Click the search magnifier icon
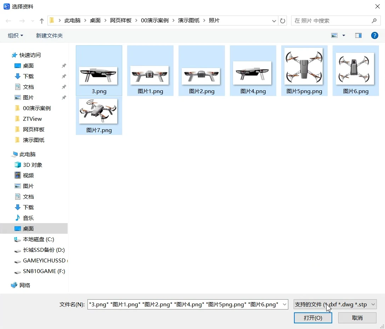 [x=374, y=21]
